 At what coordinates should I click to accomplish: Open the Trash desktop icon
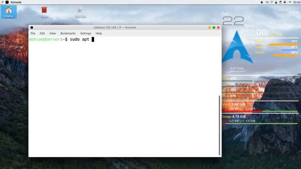click(44, 12)
